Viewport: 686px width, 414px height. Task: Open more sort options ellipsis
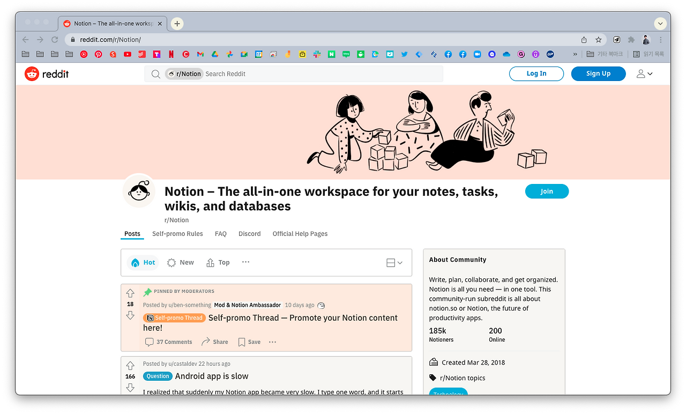245,262
